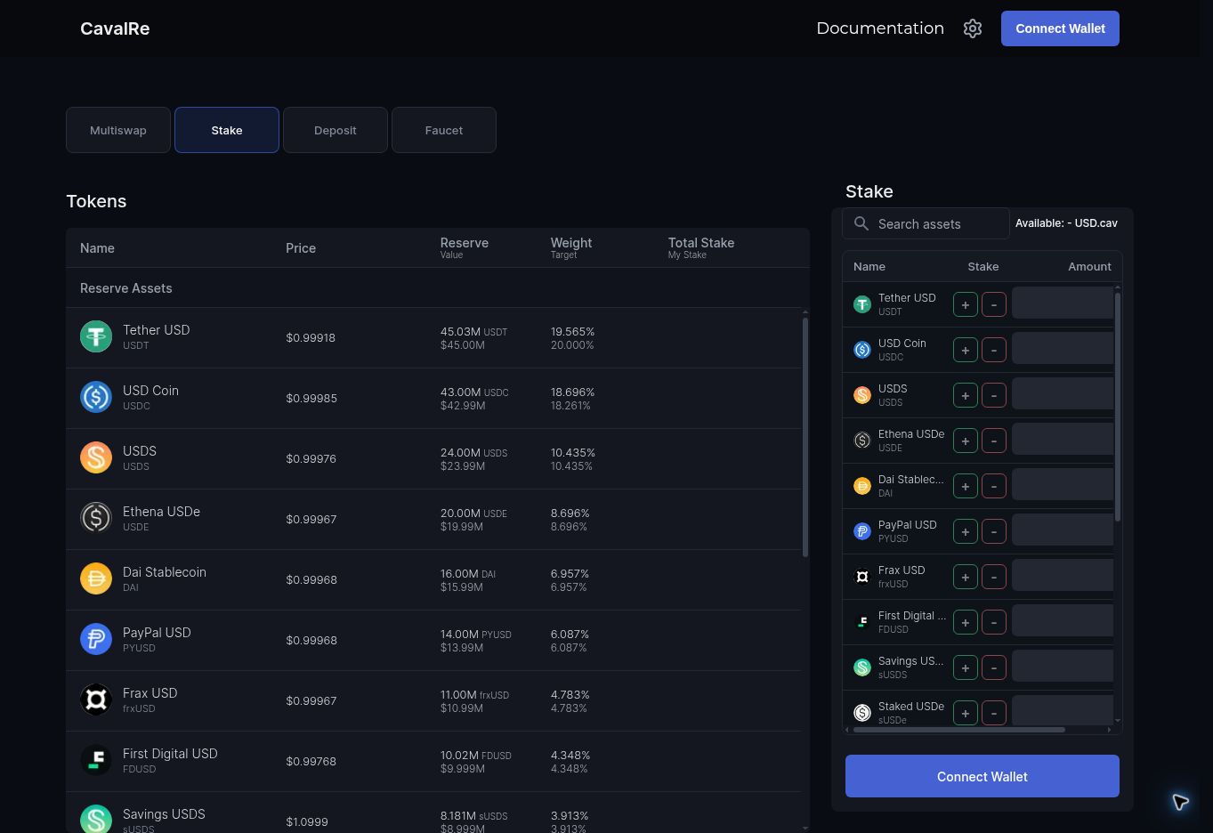Click the frxUSD icon in Stake panel list

click(x=862, y=577)
